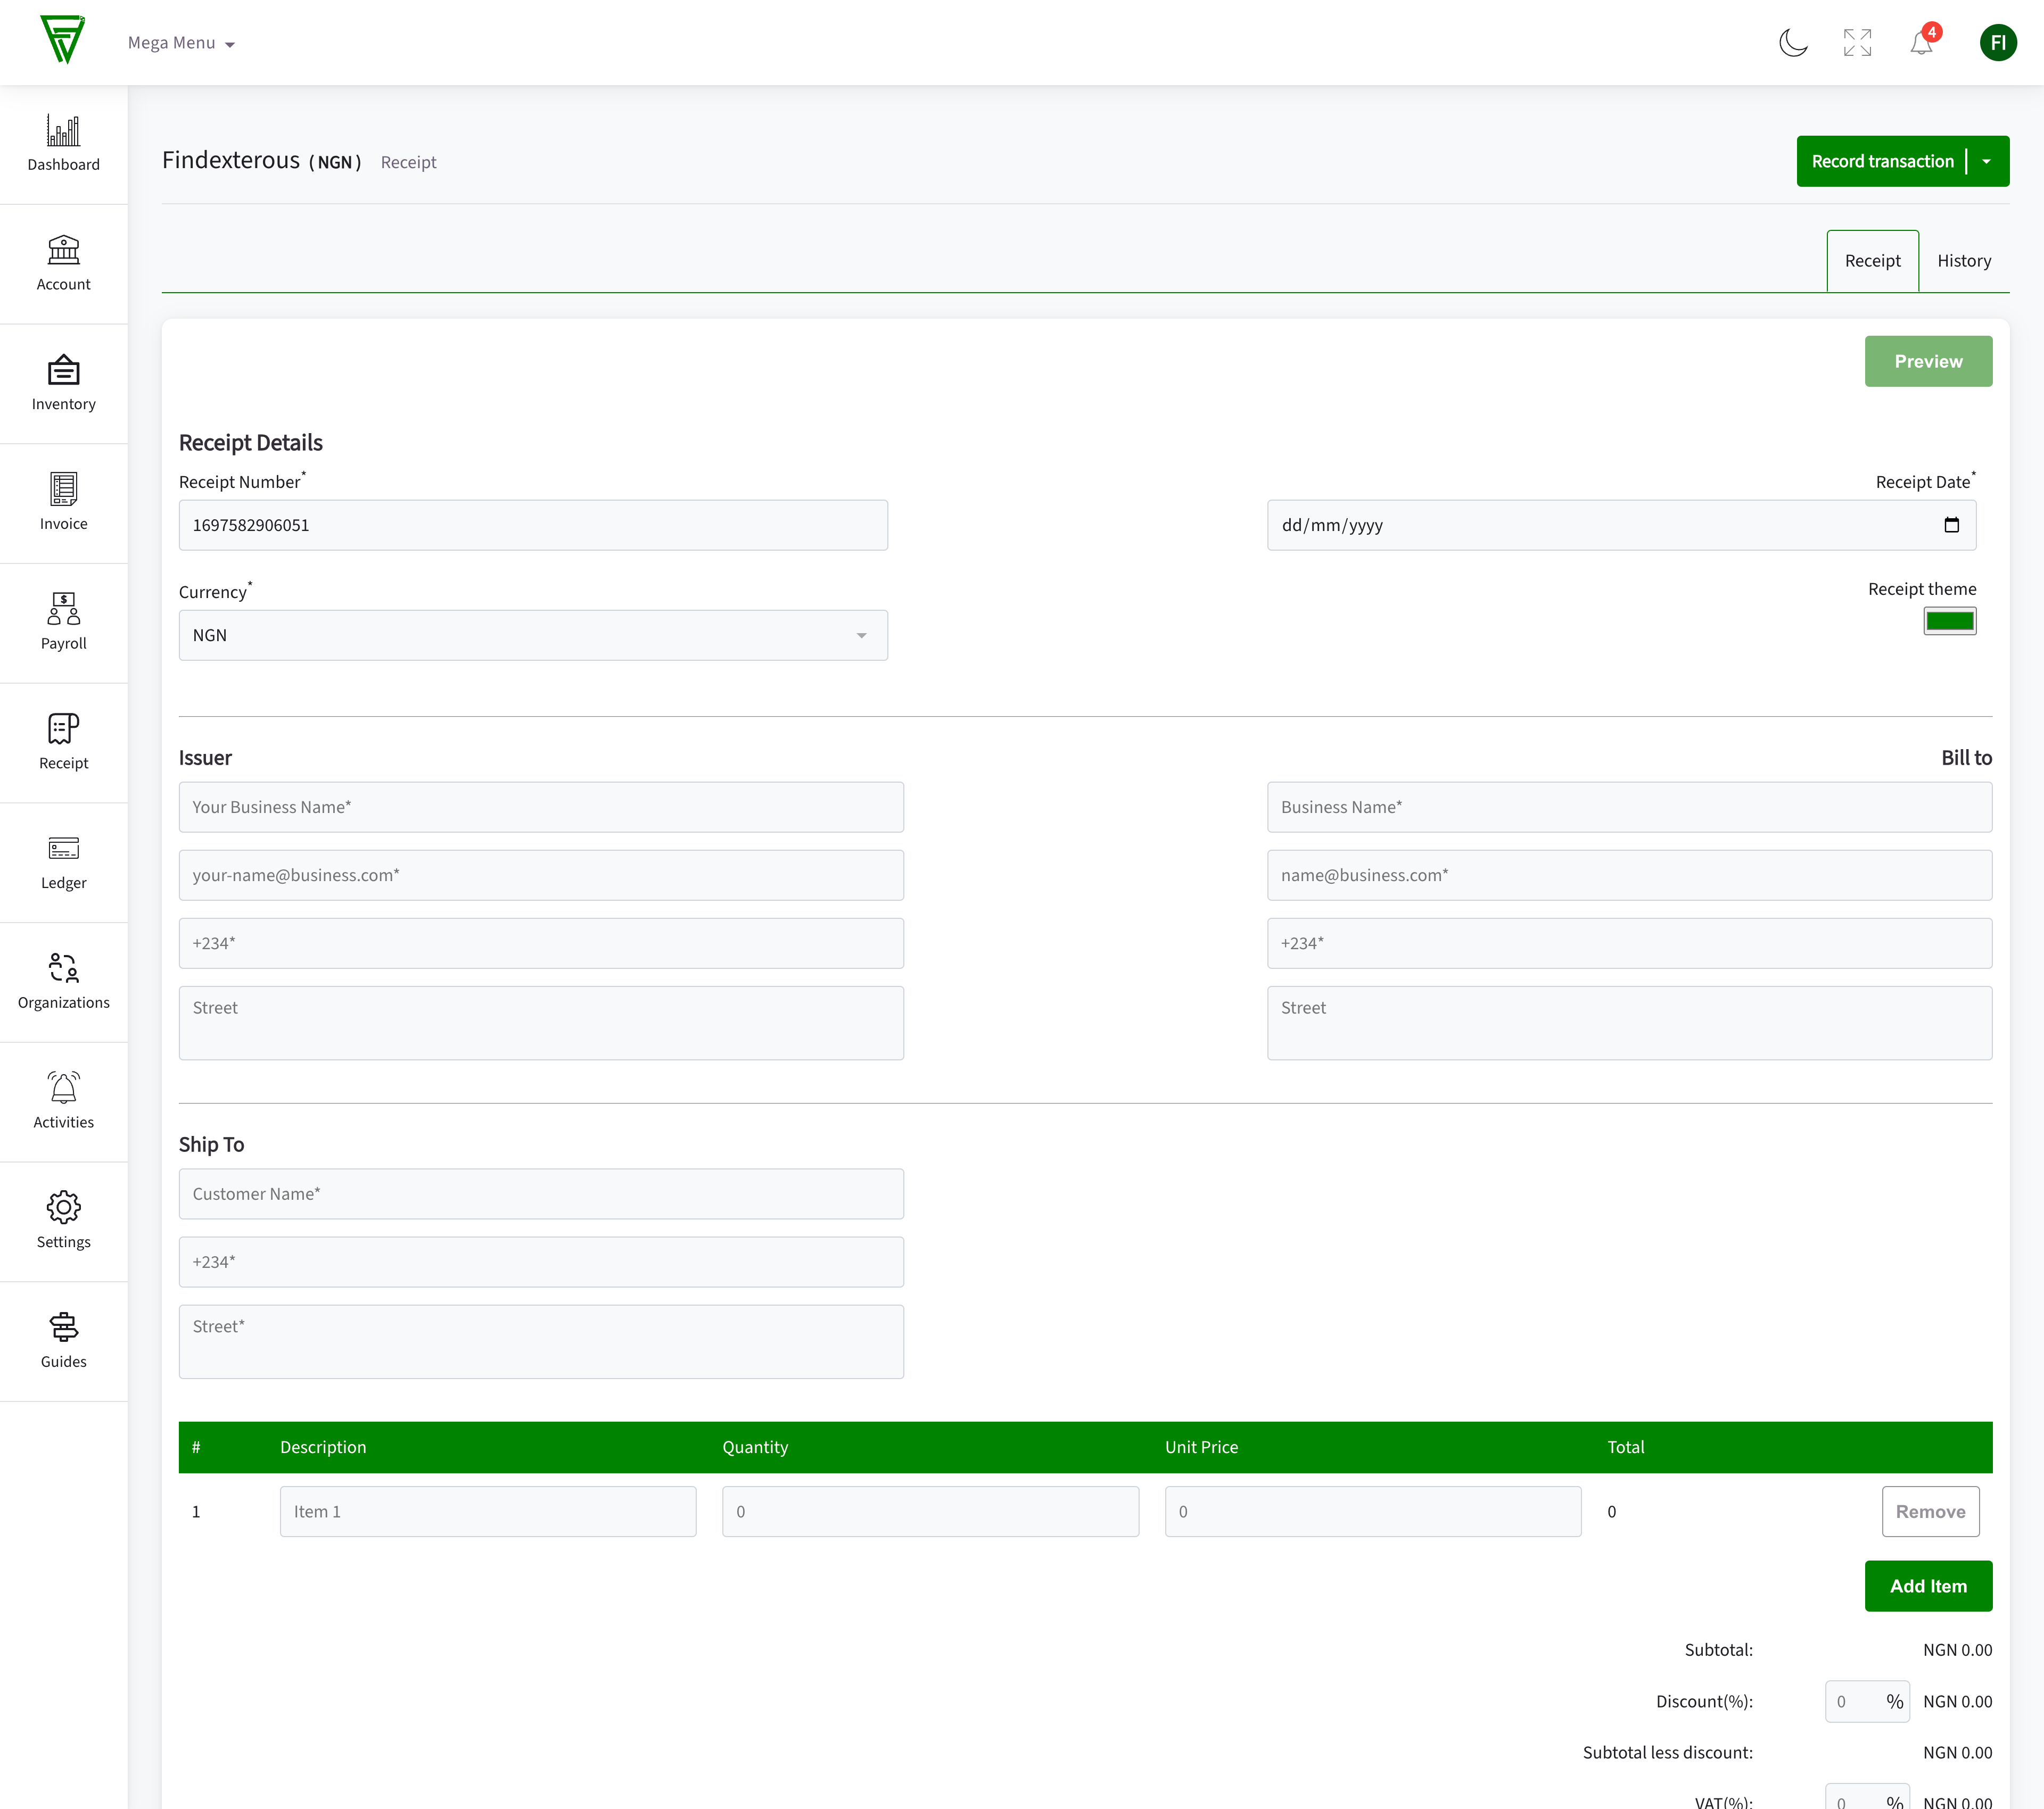Click the Preview button
This screenshot has height=1809, width=2044.
coord(1928,362)
